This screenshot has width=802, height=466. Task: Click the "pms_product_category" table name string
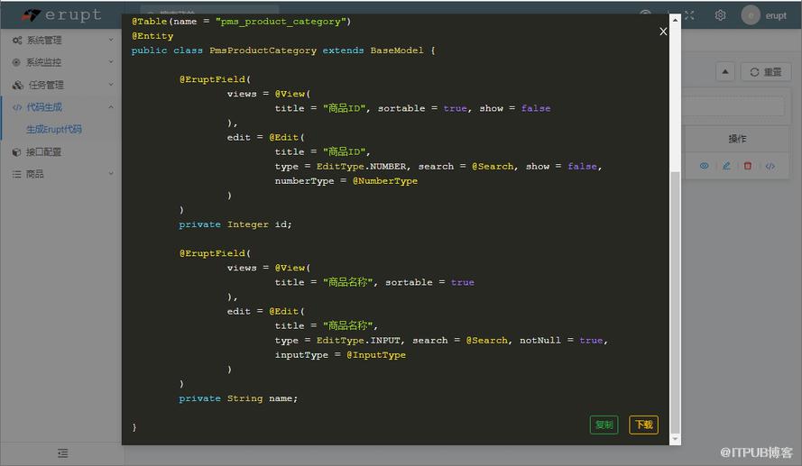point(281,22)
